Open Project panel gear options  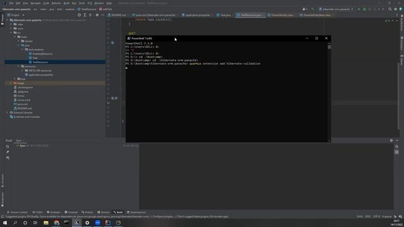(97, 15)
